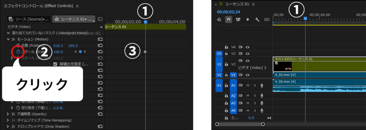Reset the Drop Shadow effect
Viewport: 366px width, 130px height.
[100, 126]
